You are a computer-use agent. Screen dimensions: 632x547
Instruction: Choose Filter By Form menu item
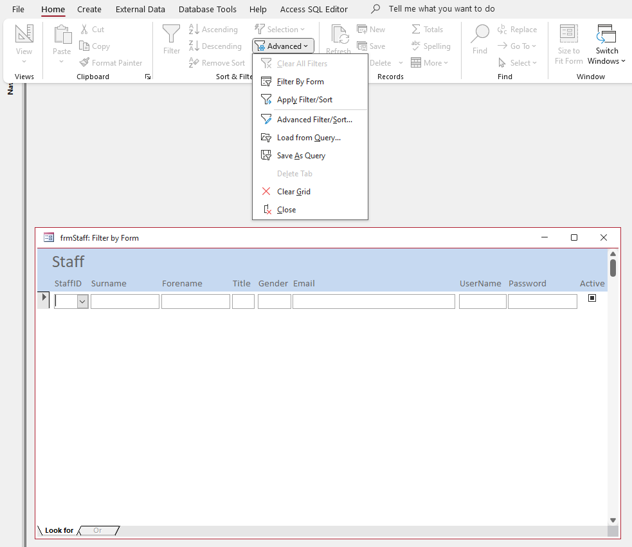click(310, 82)
